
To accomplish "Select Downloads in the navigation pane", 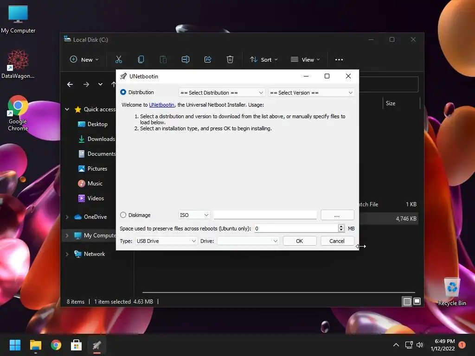I will [96, 139].
